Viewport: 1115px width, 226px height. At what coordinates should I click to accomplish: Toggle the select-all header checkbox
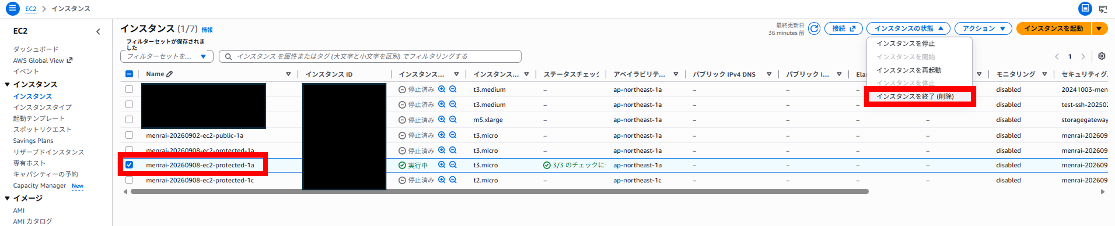point(129,74)
